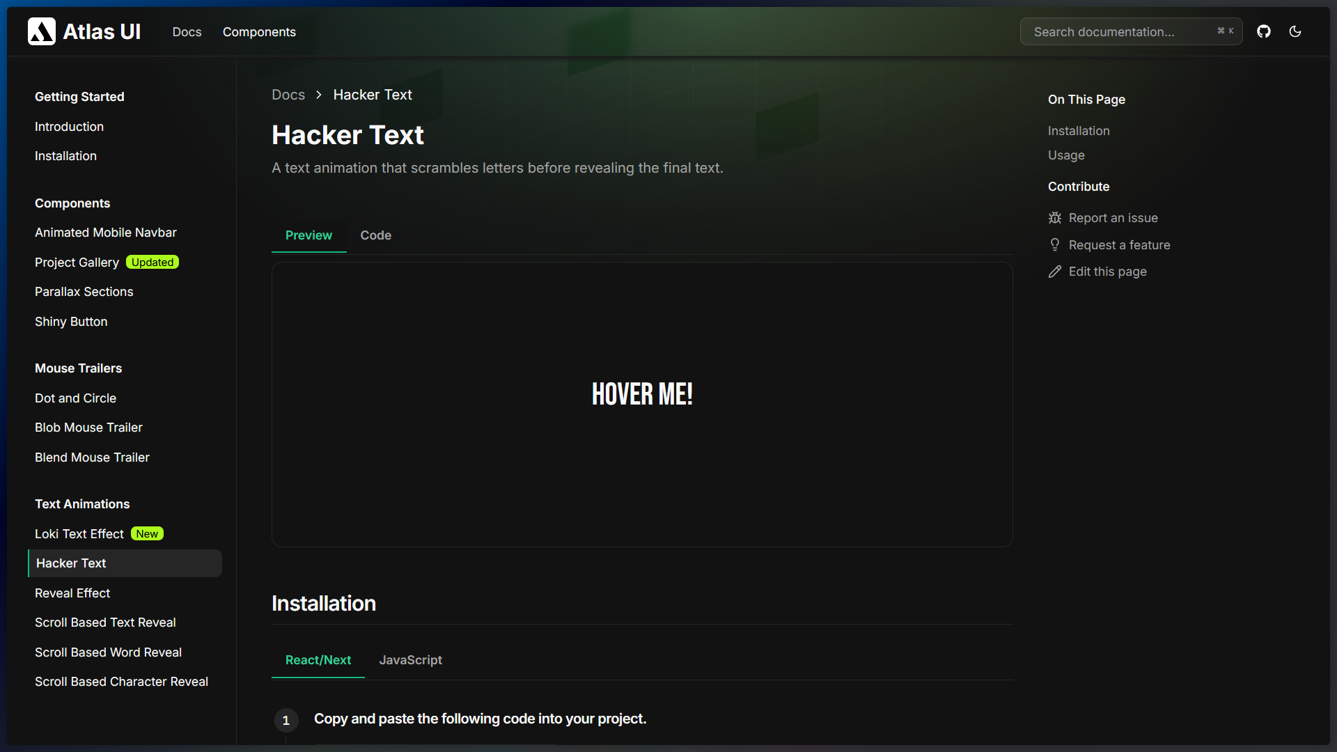Click the HOVER ME! preview text
The image size is (1337, 752).
click(642, 395)
